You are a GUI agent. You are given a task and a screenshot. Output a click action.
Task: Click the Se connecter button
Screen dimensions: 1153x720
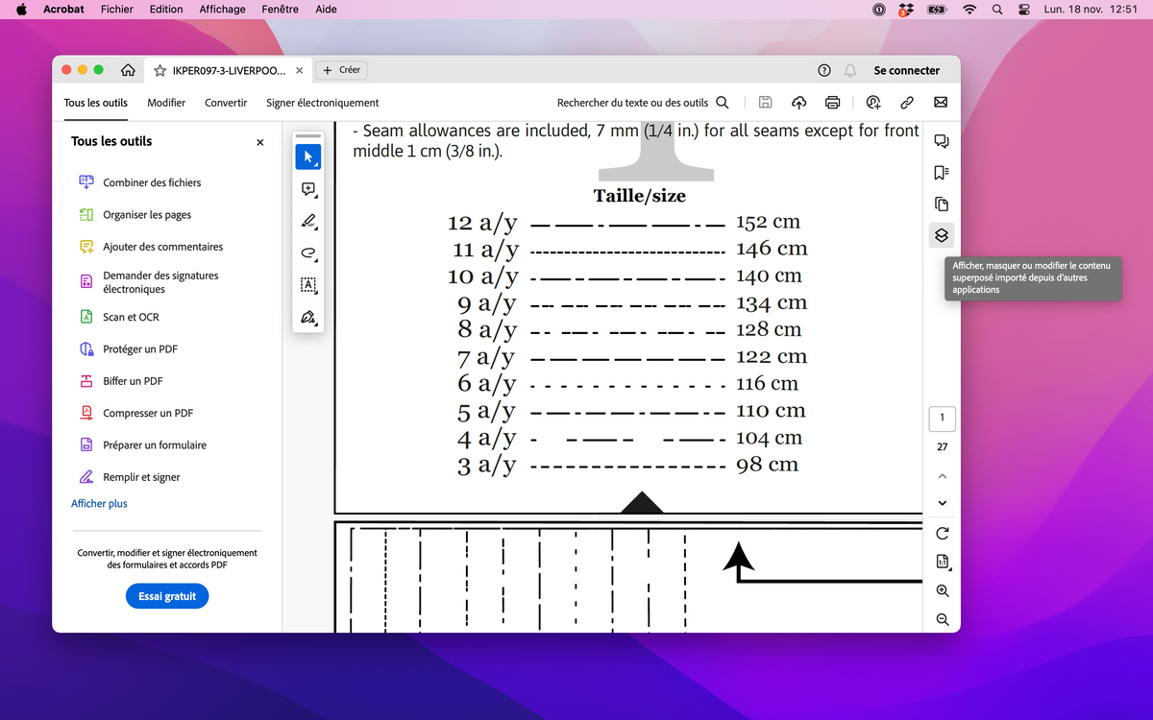pyautogui.click(x=906, y=70)
